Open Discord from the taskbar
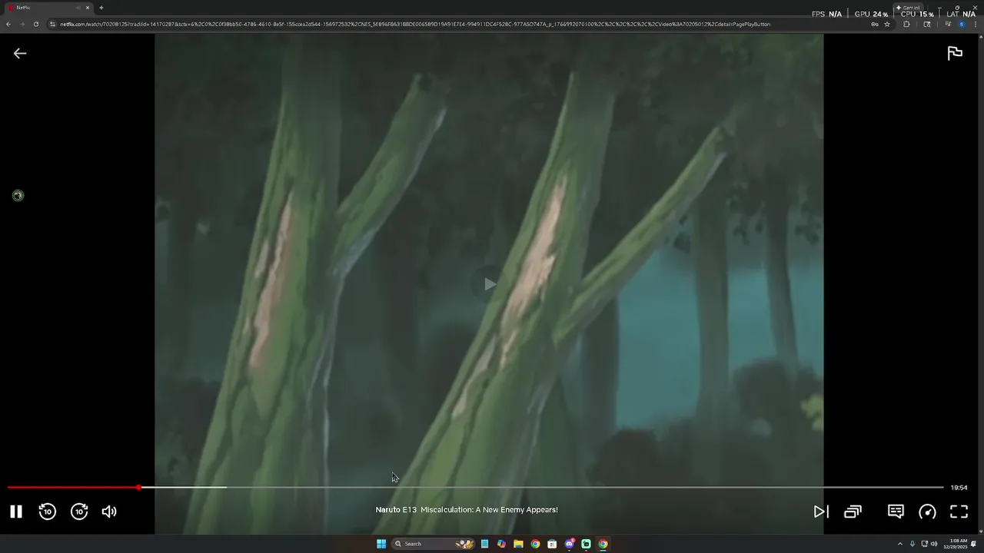Image resolution: width=984 pixels, height=553 pixels. [569, 544]
